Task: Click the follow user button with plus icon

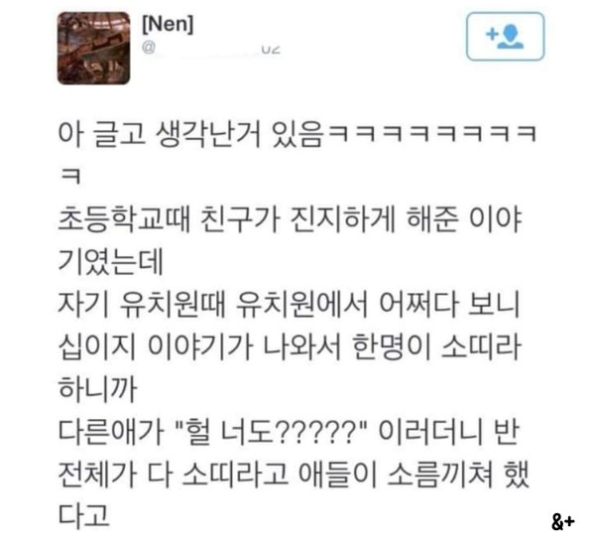Action: click(x=505, y=37)
